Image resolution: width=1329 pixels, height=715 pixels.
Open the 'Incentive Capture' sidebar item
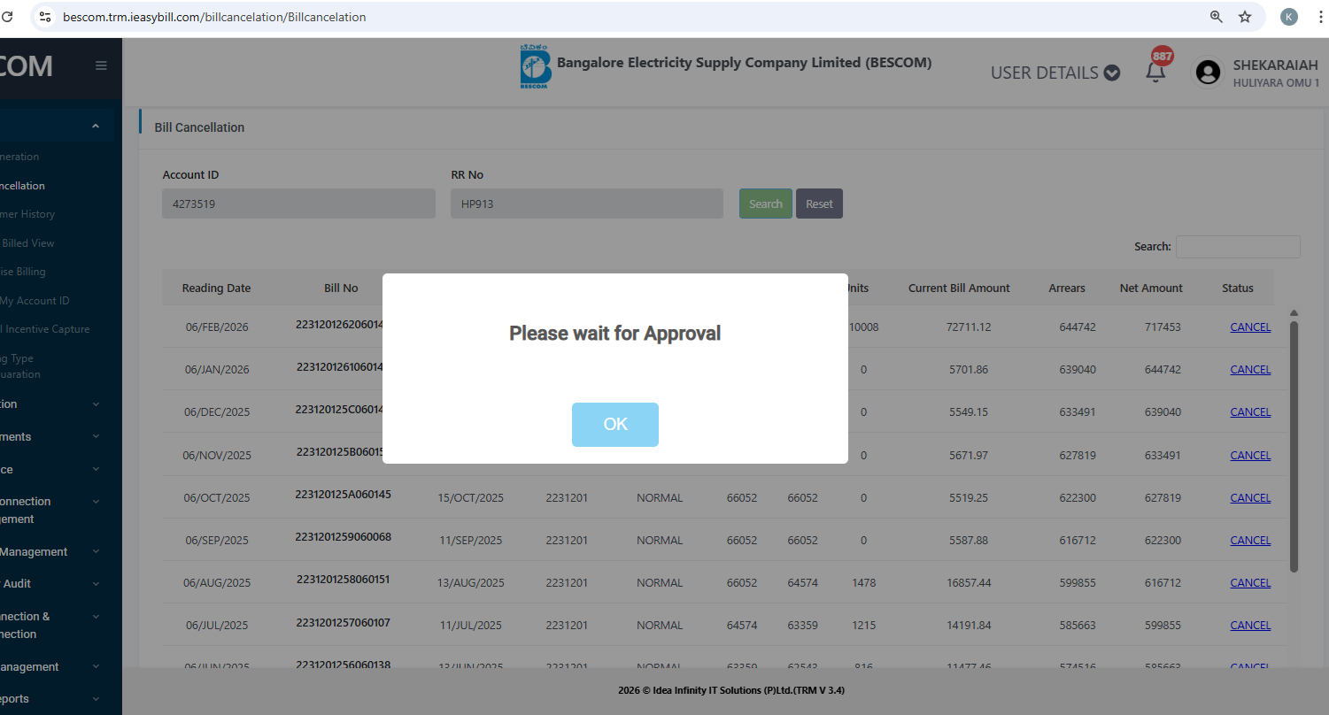point(45,329)
